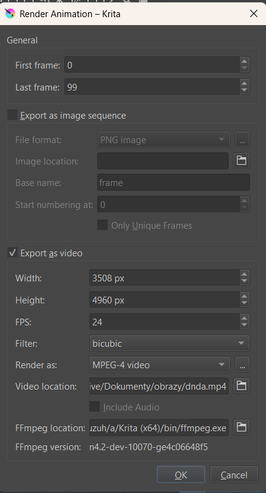This screenshot has height=493, width=266.
Task: Click the Start numbering at field
Action: pyautogui.click(x=168, y=204)
